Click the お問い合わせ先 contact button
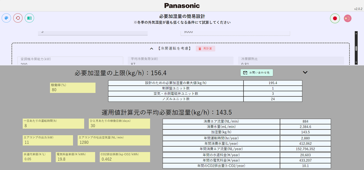364x170 pixels. [x=257, y=73]
